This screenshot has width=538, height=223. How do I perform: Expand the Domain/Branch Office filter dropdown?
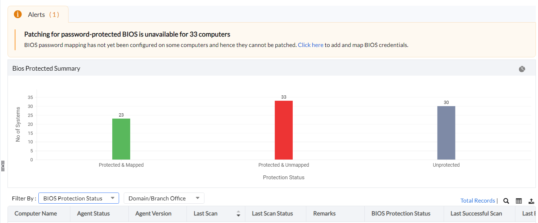[164, 198]
